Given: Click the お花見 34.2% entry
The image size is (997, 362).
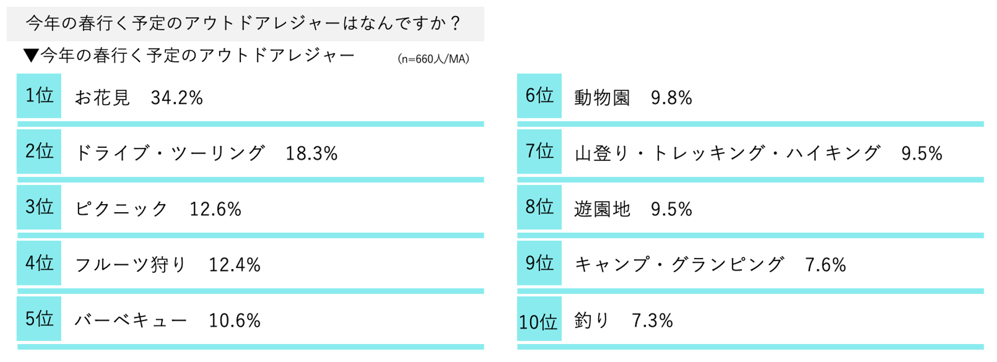Looking at the screenshot, I should click(139, 98).
